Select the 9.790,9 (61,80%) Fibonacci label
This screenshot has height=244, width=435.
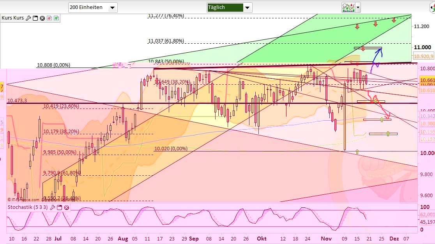(x=62, y=173)
